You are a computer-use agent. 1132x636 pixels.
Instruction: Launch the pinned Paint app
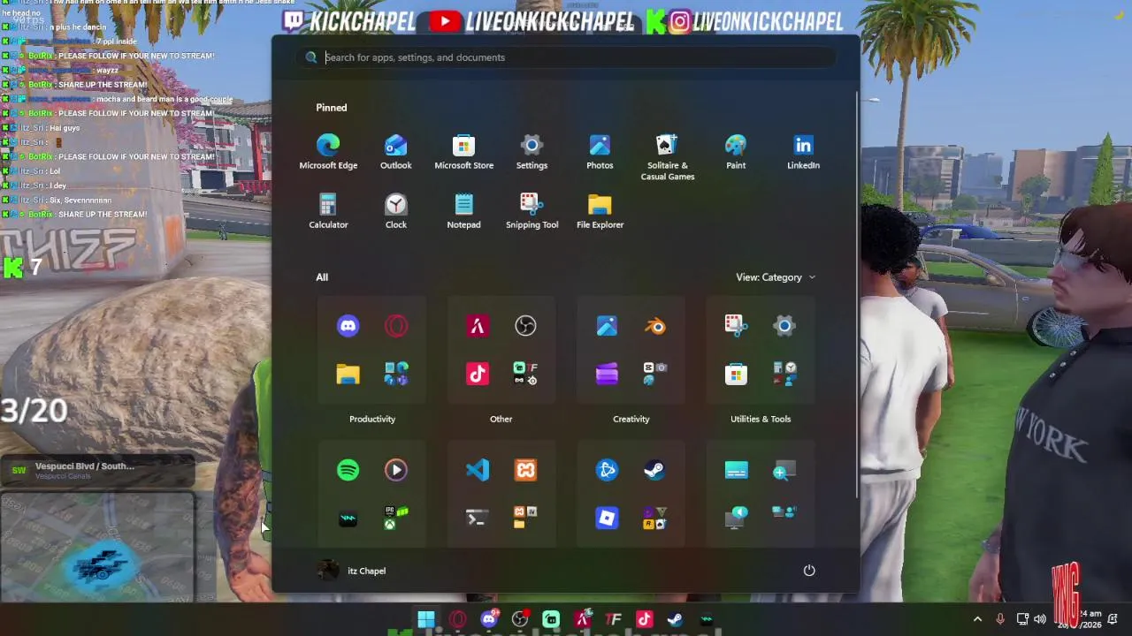click(736, 152)
